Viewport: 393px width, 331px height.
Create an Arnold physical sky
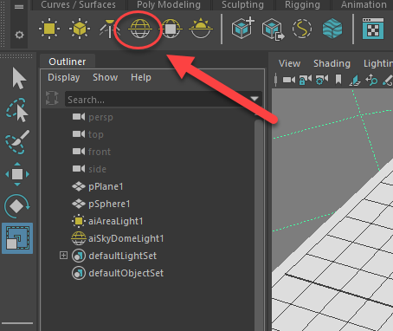pos(201,29)
